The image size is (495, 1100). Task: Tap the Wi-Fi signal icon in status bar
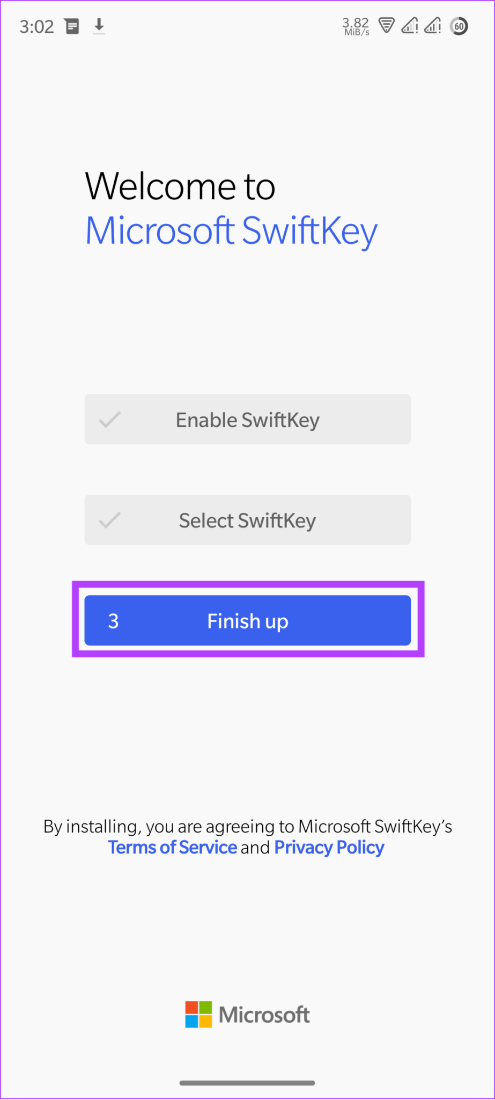coord(387,26)
